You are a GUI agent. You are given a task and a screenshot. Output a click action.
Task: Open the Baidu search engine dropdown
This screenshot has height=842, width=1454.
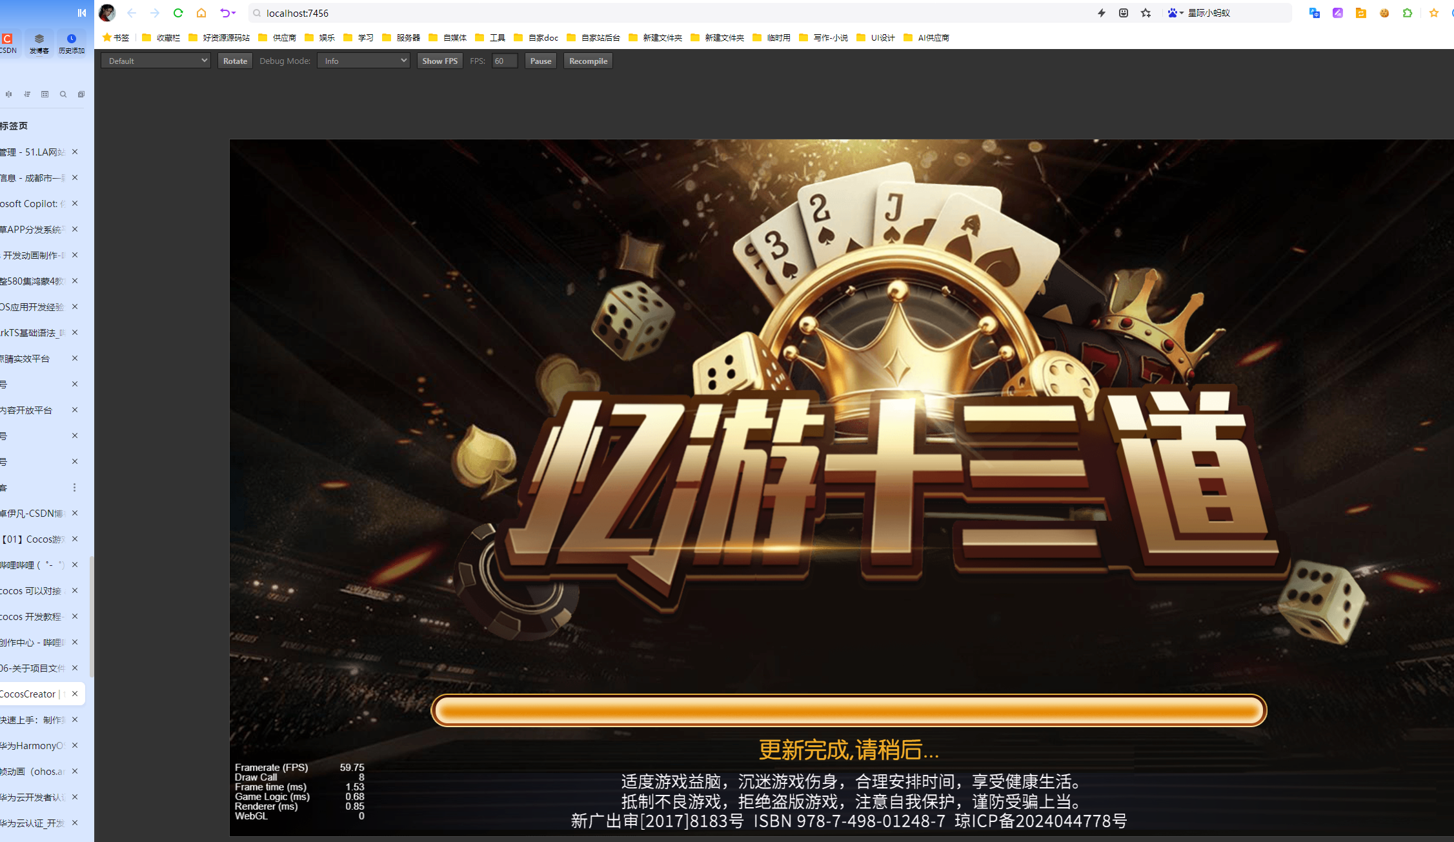point(1175,13)
